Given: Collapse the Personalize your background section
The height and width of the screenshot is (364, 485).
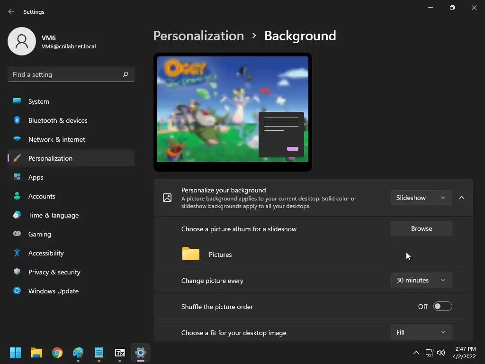Looking at the screenshot, I should coord(462,198).
